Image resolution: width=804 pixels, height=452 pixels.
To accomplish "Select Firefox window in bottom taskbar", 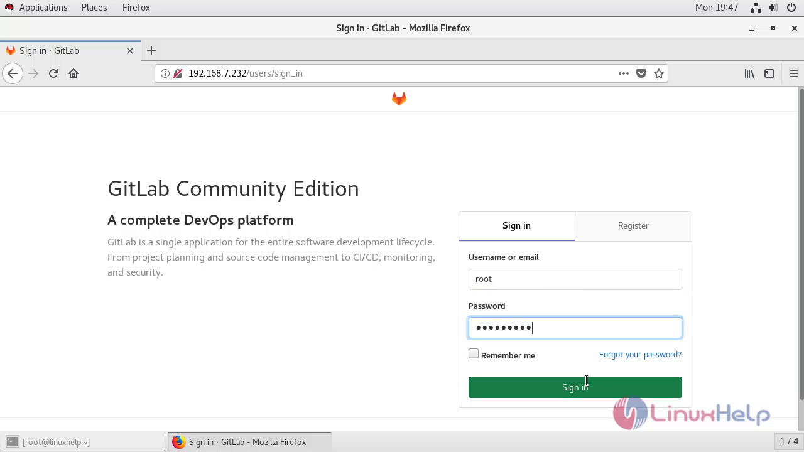I will pos(249,442).
